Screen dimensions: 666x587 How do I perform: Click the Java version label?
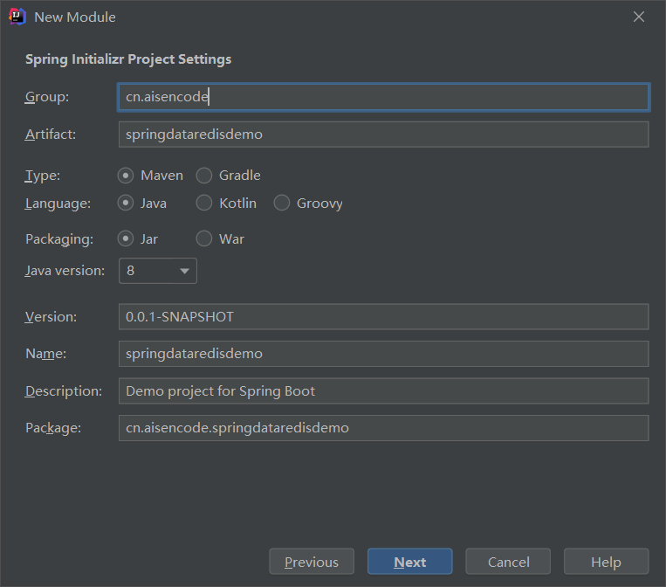[x=65, y=271]
